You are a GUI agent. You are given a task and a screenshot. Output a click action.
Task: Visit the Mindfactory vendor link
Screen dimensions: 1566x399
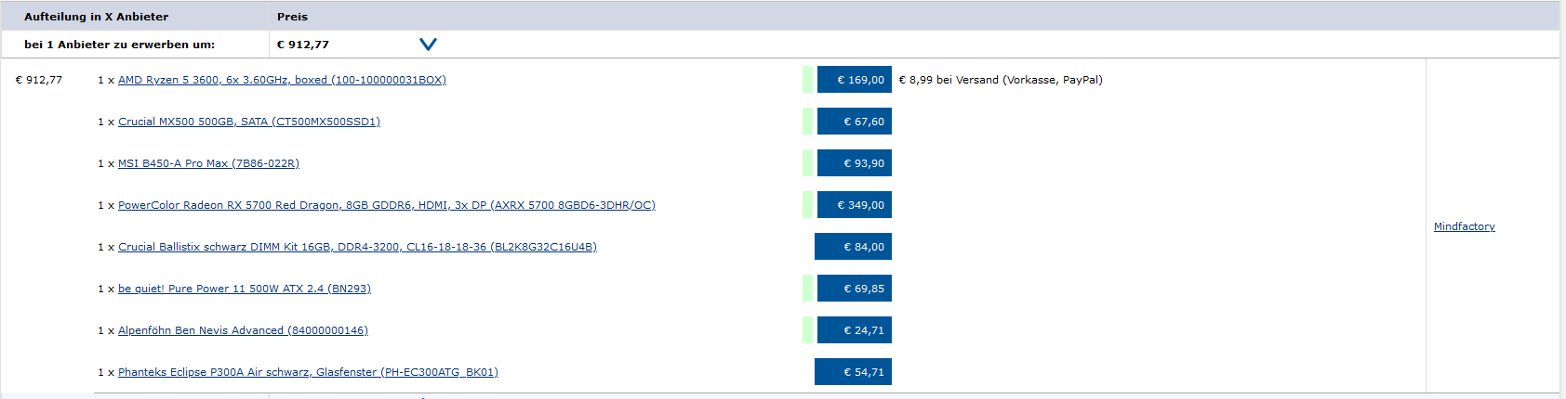(x=1464, y=226)
